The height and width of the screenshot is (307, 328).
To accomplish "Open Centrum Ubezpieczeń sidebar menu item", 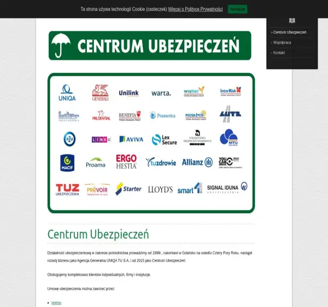I will point(290,32).
